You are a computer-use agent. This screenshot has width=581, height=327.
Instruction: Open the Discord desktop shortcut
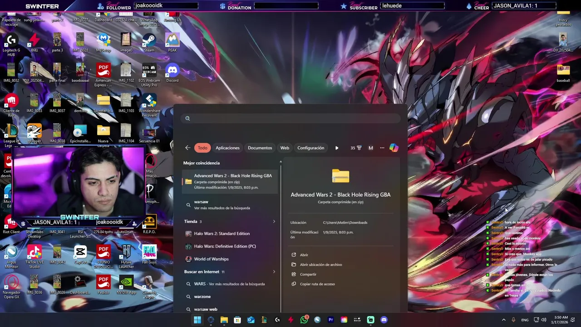172,73
